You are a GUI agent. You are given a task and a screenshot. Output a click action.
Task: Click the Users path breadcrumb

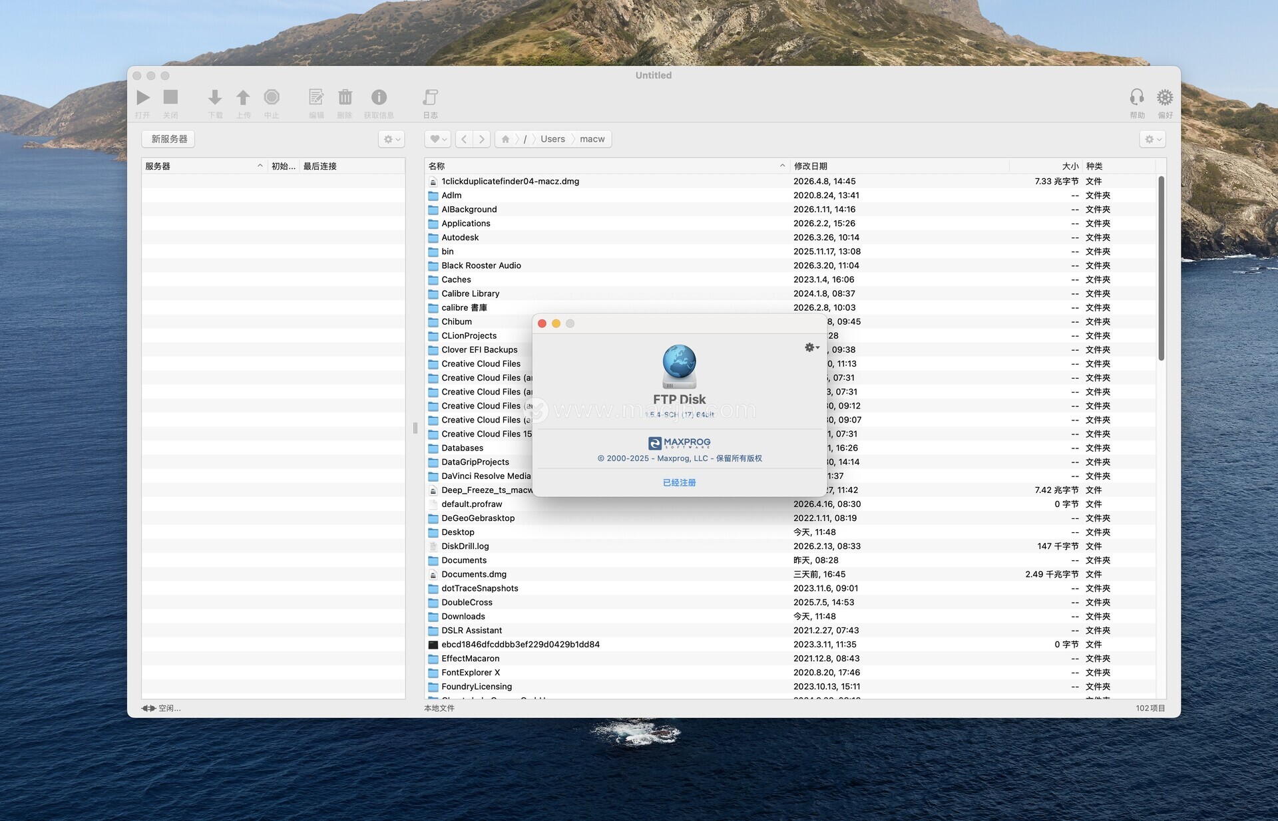(552, 139)
